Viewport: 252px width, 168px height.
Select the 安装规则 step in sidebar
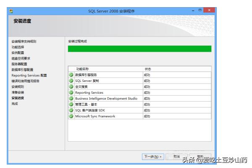click(x=18, y=87)
